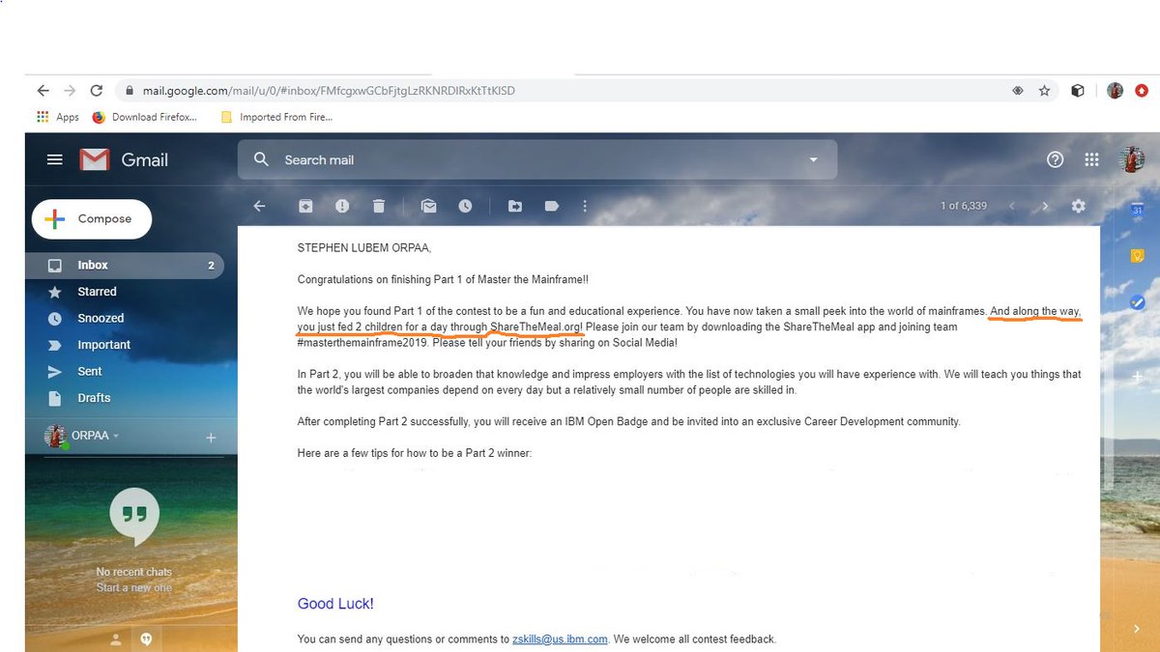1160x652 pixels.
Task: Open Gmail settings gear
Action: click(1079, 206)
